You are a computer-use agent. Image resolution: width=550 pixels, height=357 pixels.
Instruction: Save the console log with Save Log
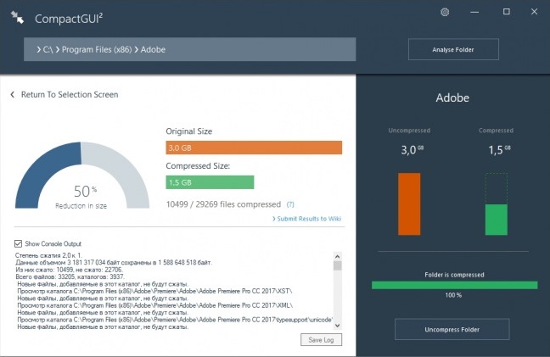pos(322,340)
